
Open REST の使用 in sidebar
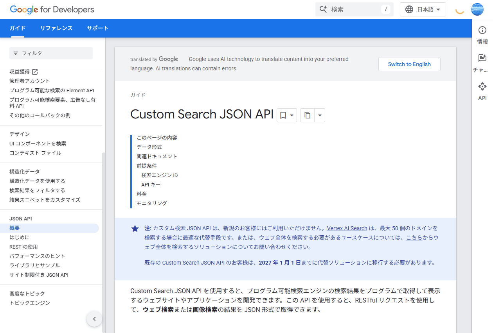[x=23, y=247]
